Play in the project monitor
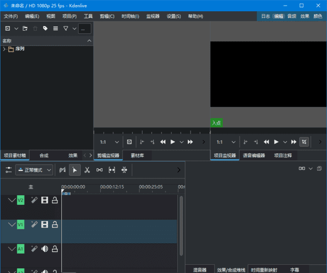The image size is (327, 273). point(276,142)
